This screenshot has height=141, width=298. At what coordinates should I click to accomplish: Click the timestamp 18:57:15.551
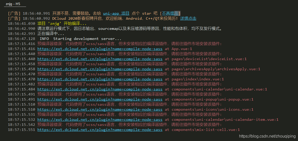pyautogui.click(x=21, y=130)
